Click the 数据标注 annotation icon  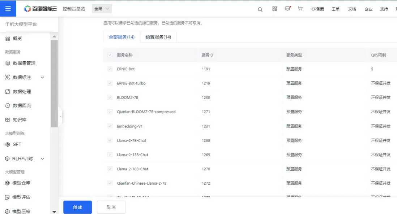tap(8, 77)
